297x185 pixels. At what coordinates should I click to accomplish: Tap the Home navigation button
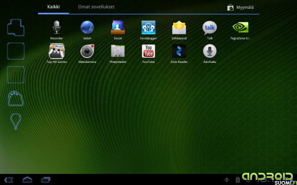[27, 180]
